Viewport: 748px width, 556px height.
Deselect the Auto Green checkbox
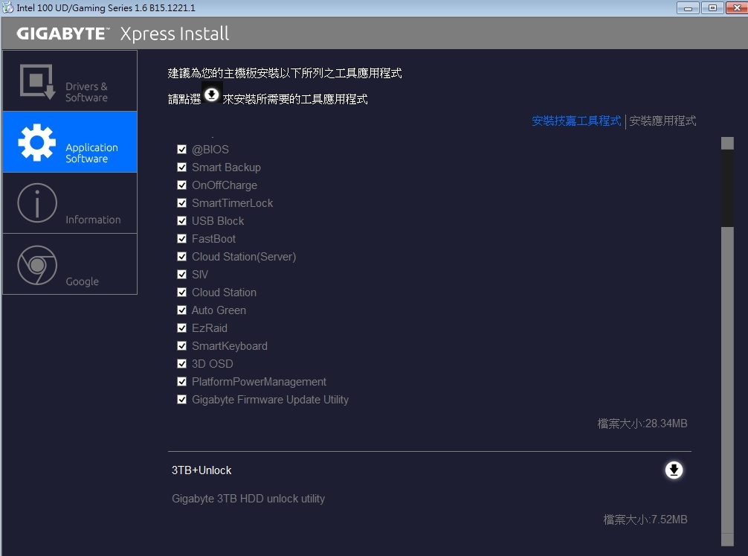pos(181,310)
